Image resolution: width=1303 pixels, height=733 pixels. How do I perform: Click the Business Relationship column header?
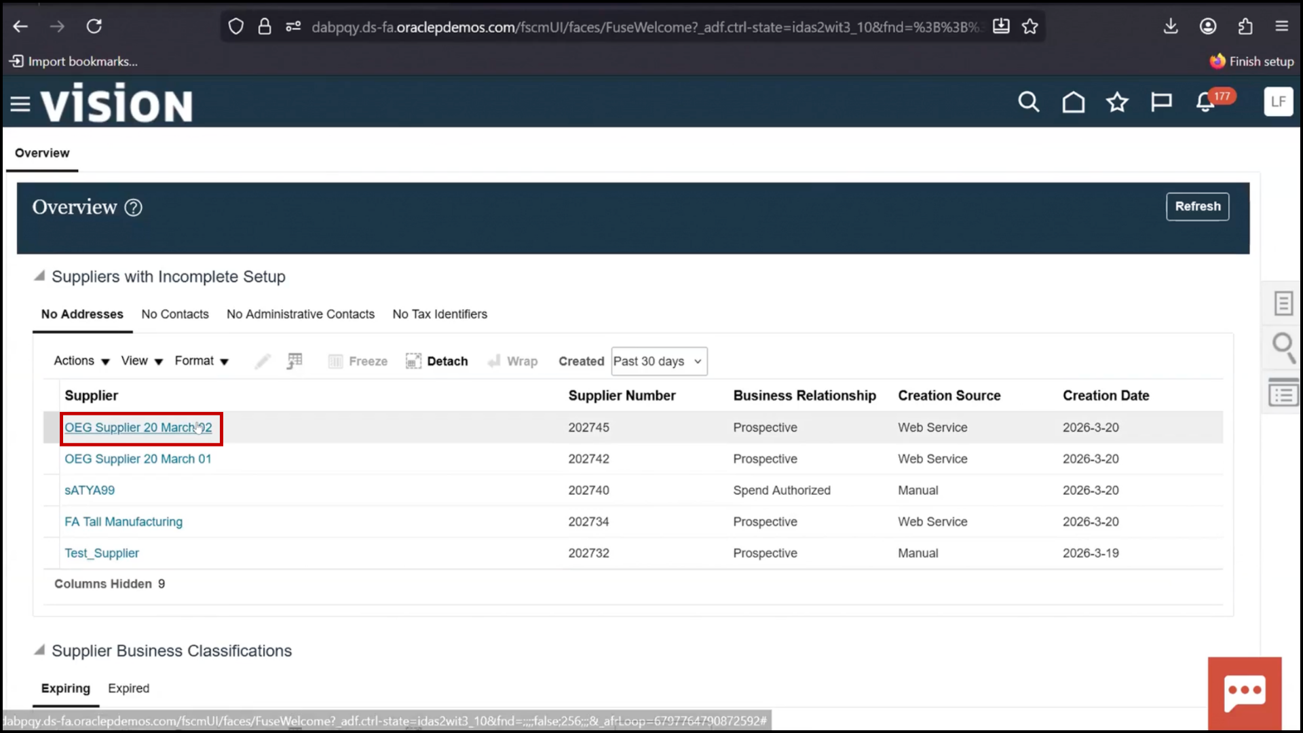804,396
